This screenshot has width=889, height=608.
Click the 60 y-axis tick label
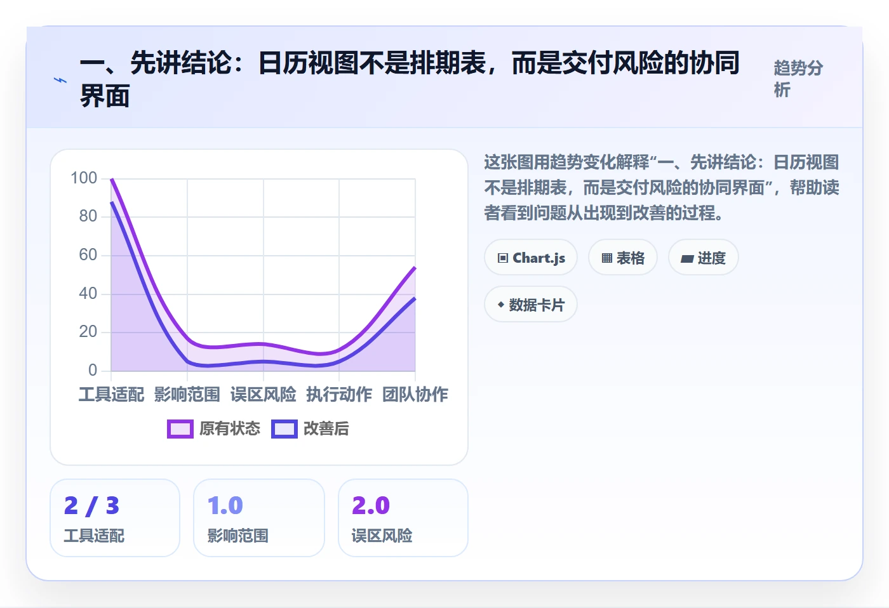click(x=88, y=255)
